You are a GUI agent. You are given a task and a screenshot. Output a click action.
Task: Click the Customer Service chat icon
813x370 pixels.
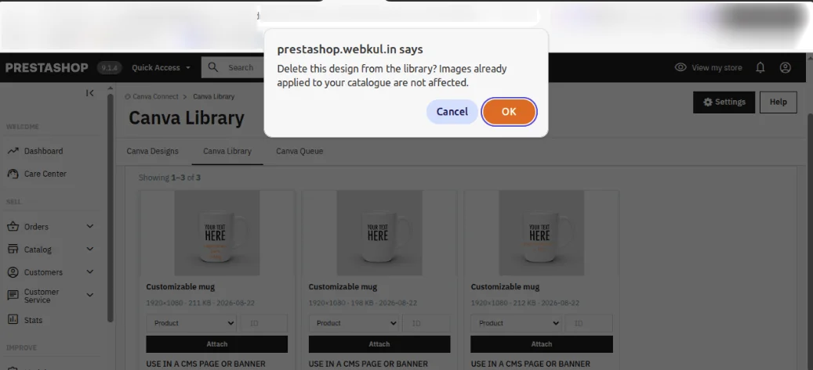[13, 296]
